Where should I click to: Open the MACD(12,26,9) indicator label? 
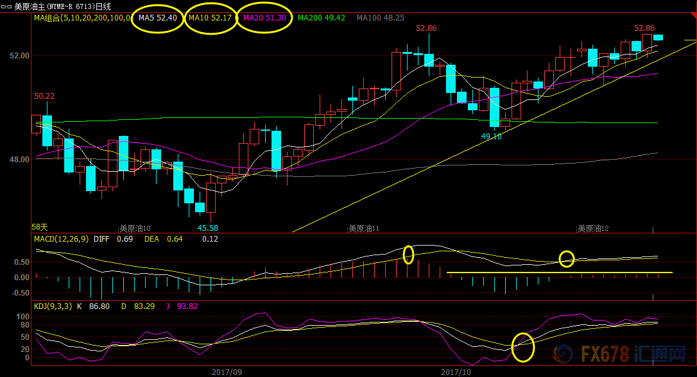pyautogui.click(x=61, y=239)
